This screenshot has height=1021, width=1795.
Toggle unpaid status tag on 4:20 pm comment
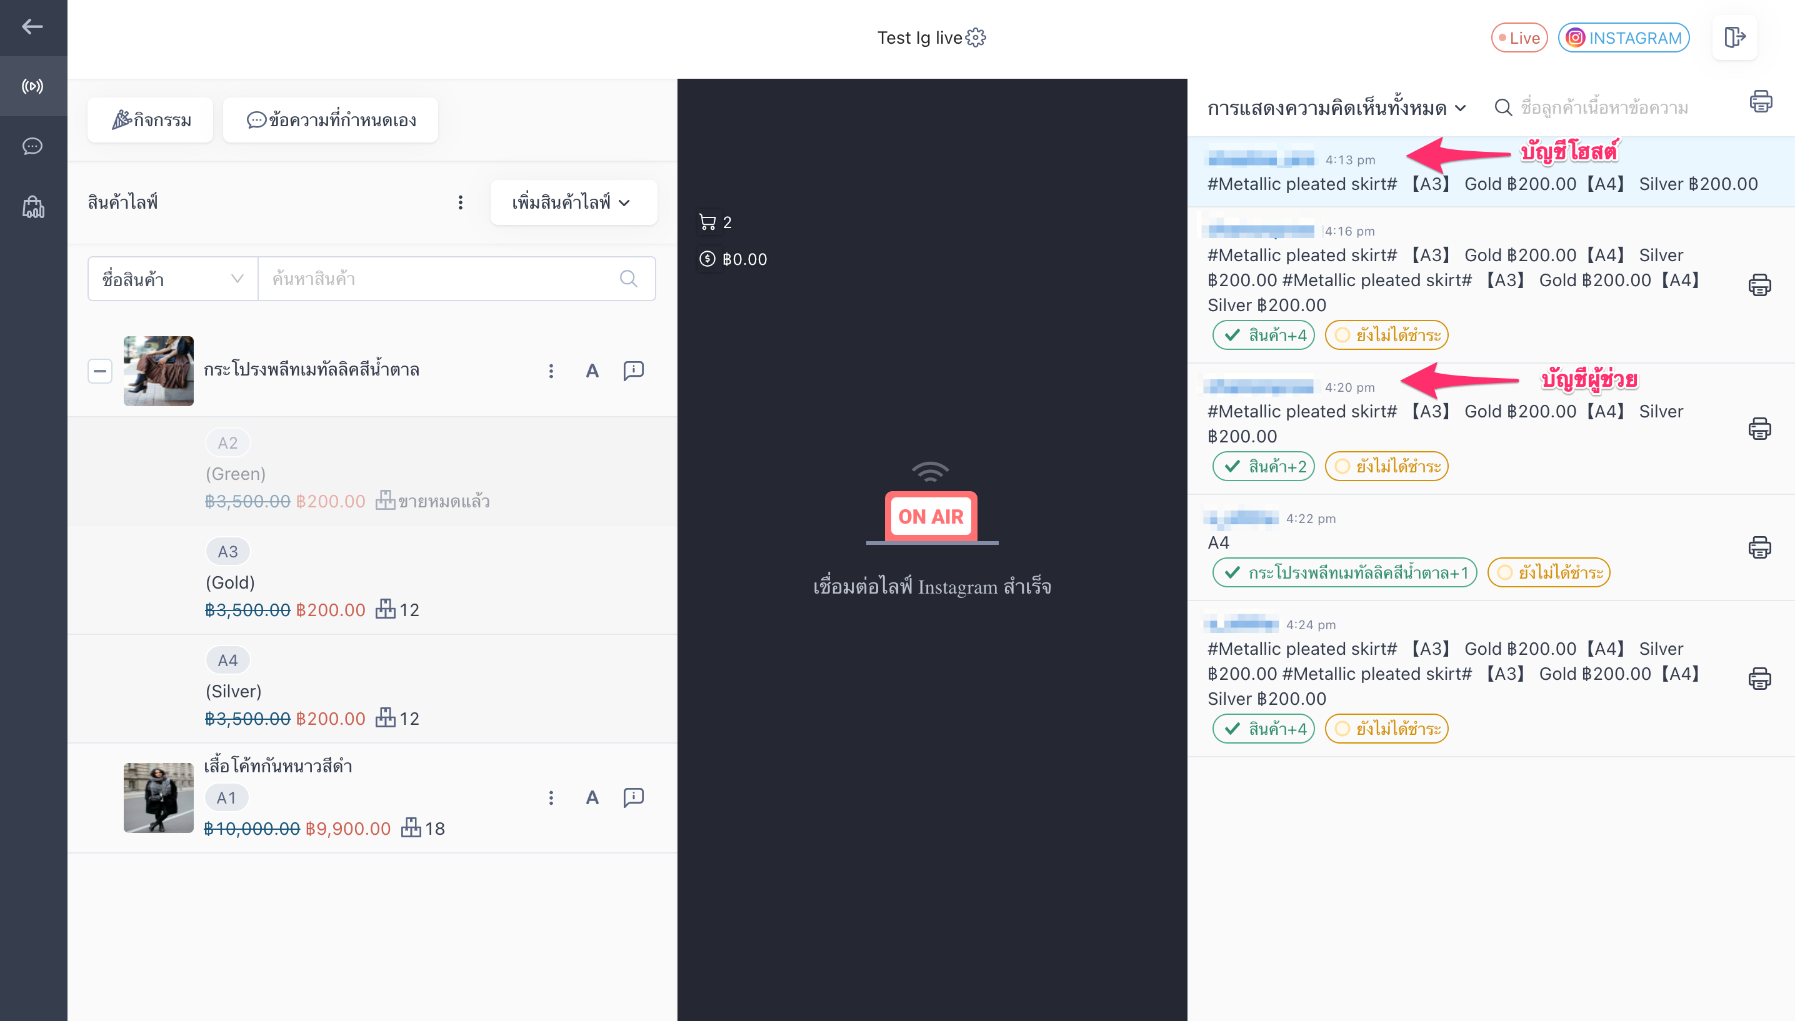click(x=1386, y=466)
